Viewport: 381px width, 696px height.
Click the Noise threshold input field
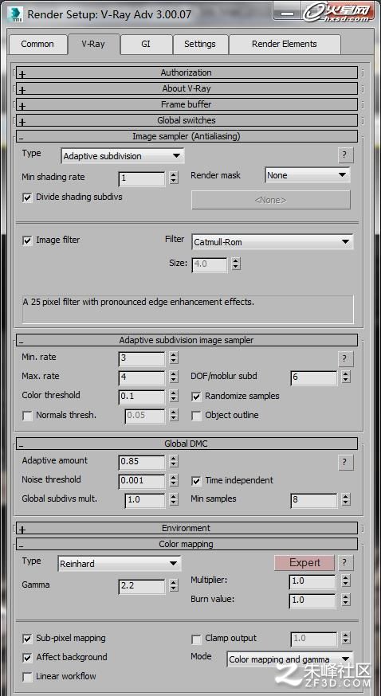[142, 480]
